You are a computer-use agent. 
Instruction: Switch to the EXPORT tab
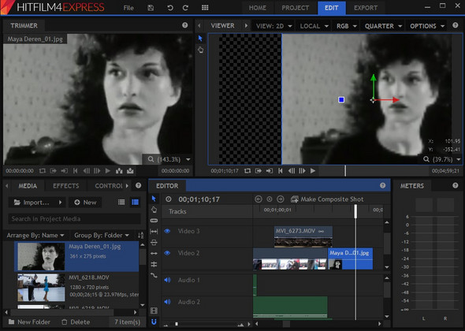pyautogui.click(x=366, y=8)
